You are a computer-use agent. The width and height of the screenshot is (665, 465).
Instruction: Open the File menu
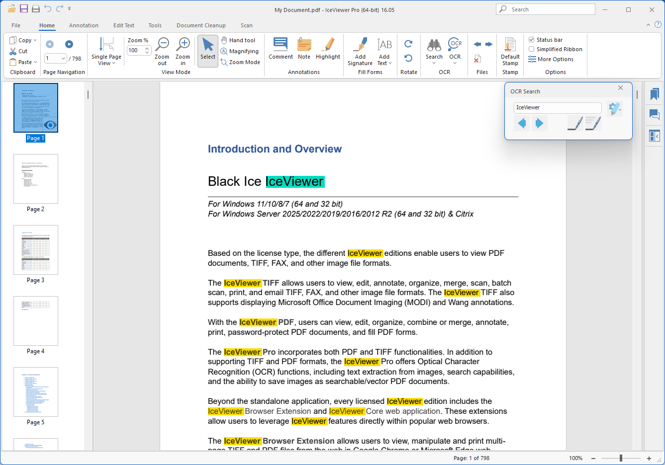16,25
